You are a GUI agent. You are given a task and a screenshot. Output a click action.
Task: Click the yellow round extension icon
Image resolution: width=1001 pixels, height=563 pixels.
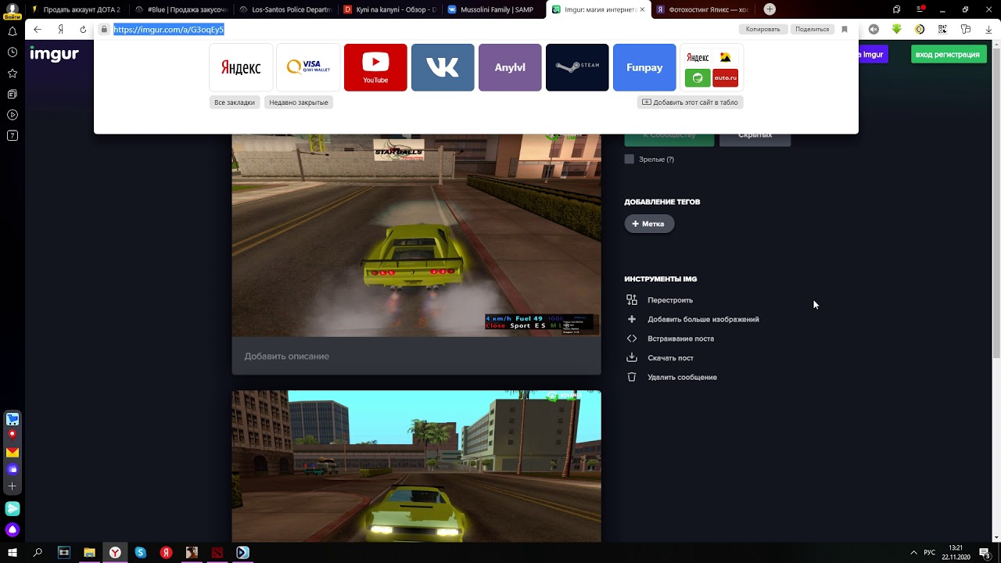point(920,30)
